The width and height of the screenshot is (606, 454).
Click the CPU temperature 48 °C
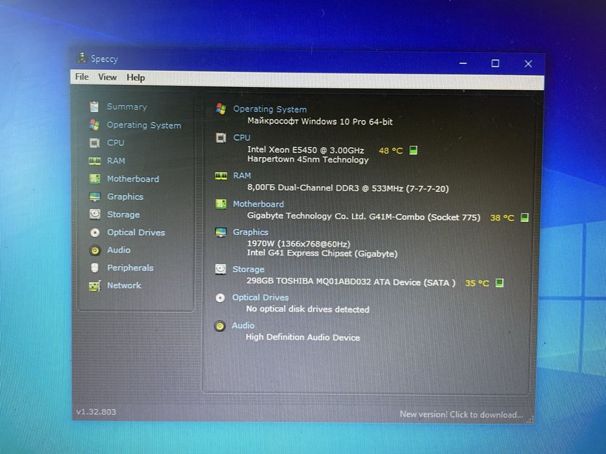(x=391, y=150)
